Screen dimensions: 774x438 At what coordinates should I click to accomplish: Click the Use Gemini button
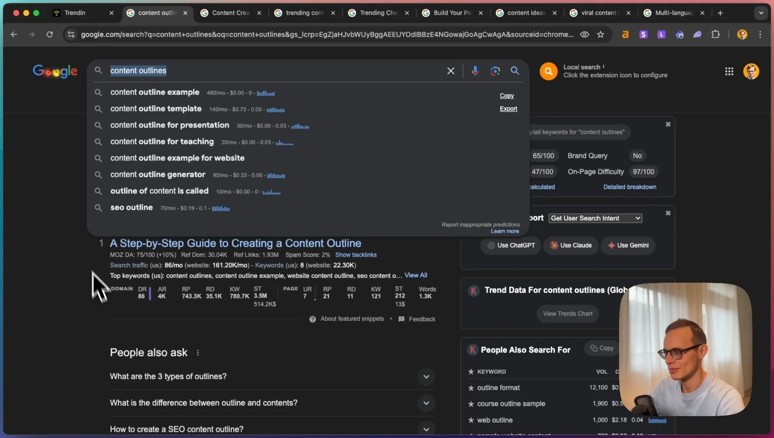pos(628,245)
